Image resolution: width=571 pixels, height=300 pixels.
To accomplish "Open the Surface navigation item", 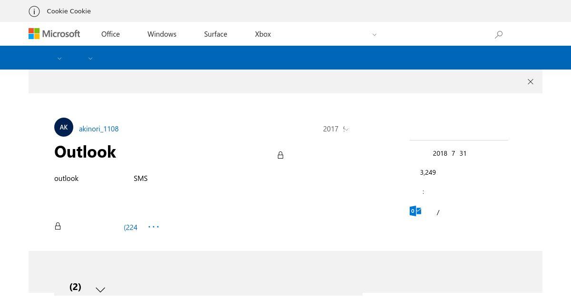I will click(216, 34).
